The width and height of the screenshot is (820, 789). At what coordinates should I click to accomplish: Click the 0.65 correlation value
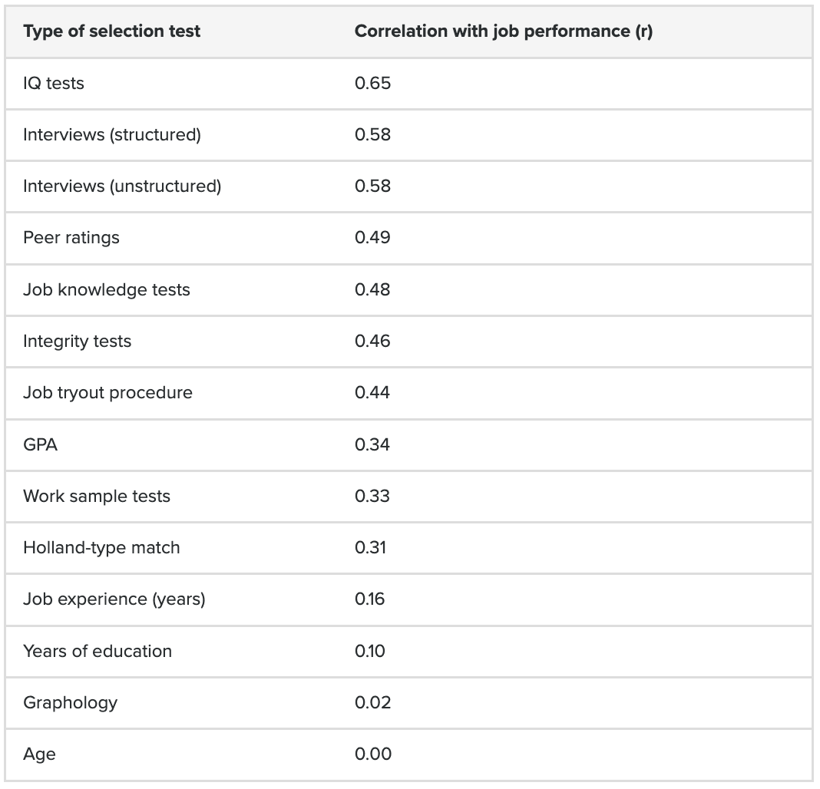(x=372, y=83)
